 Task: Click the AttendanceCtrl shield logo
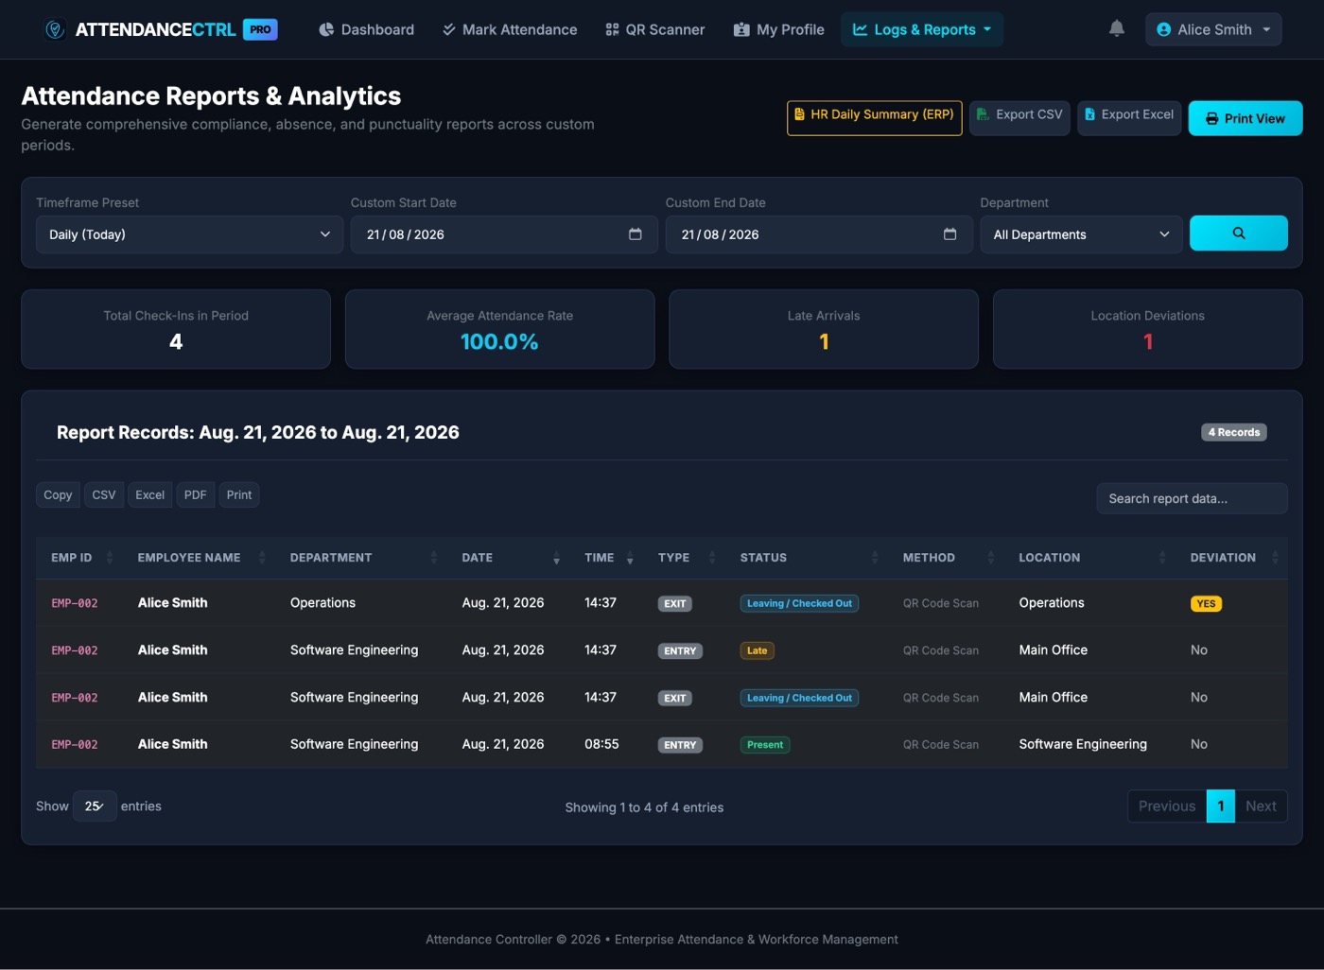[x=55, y=29]
